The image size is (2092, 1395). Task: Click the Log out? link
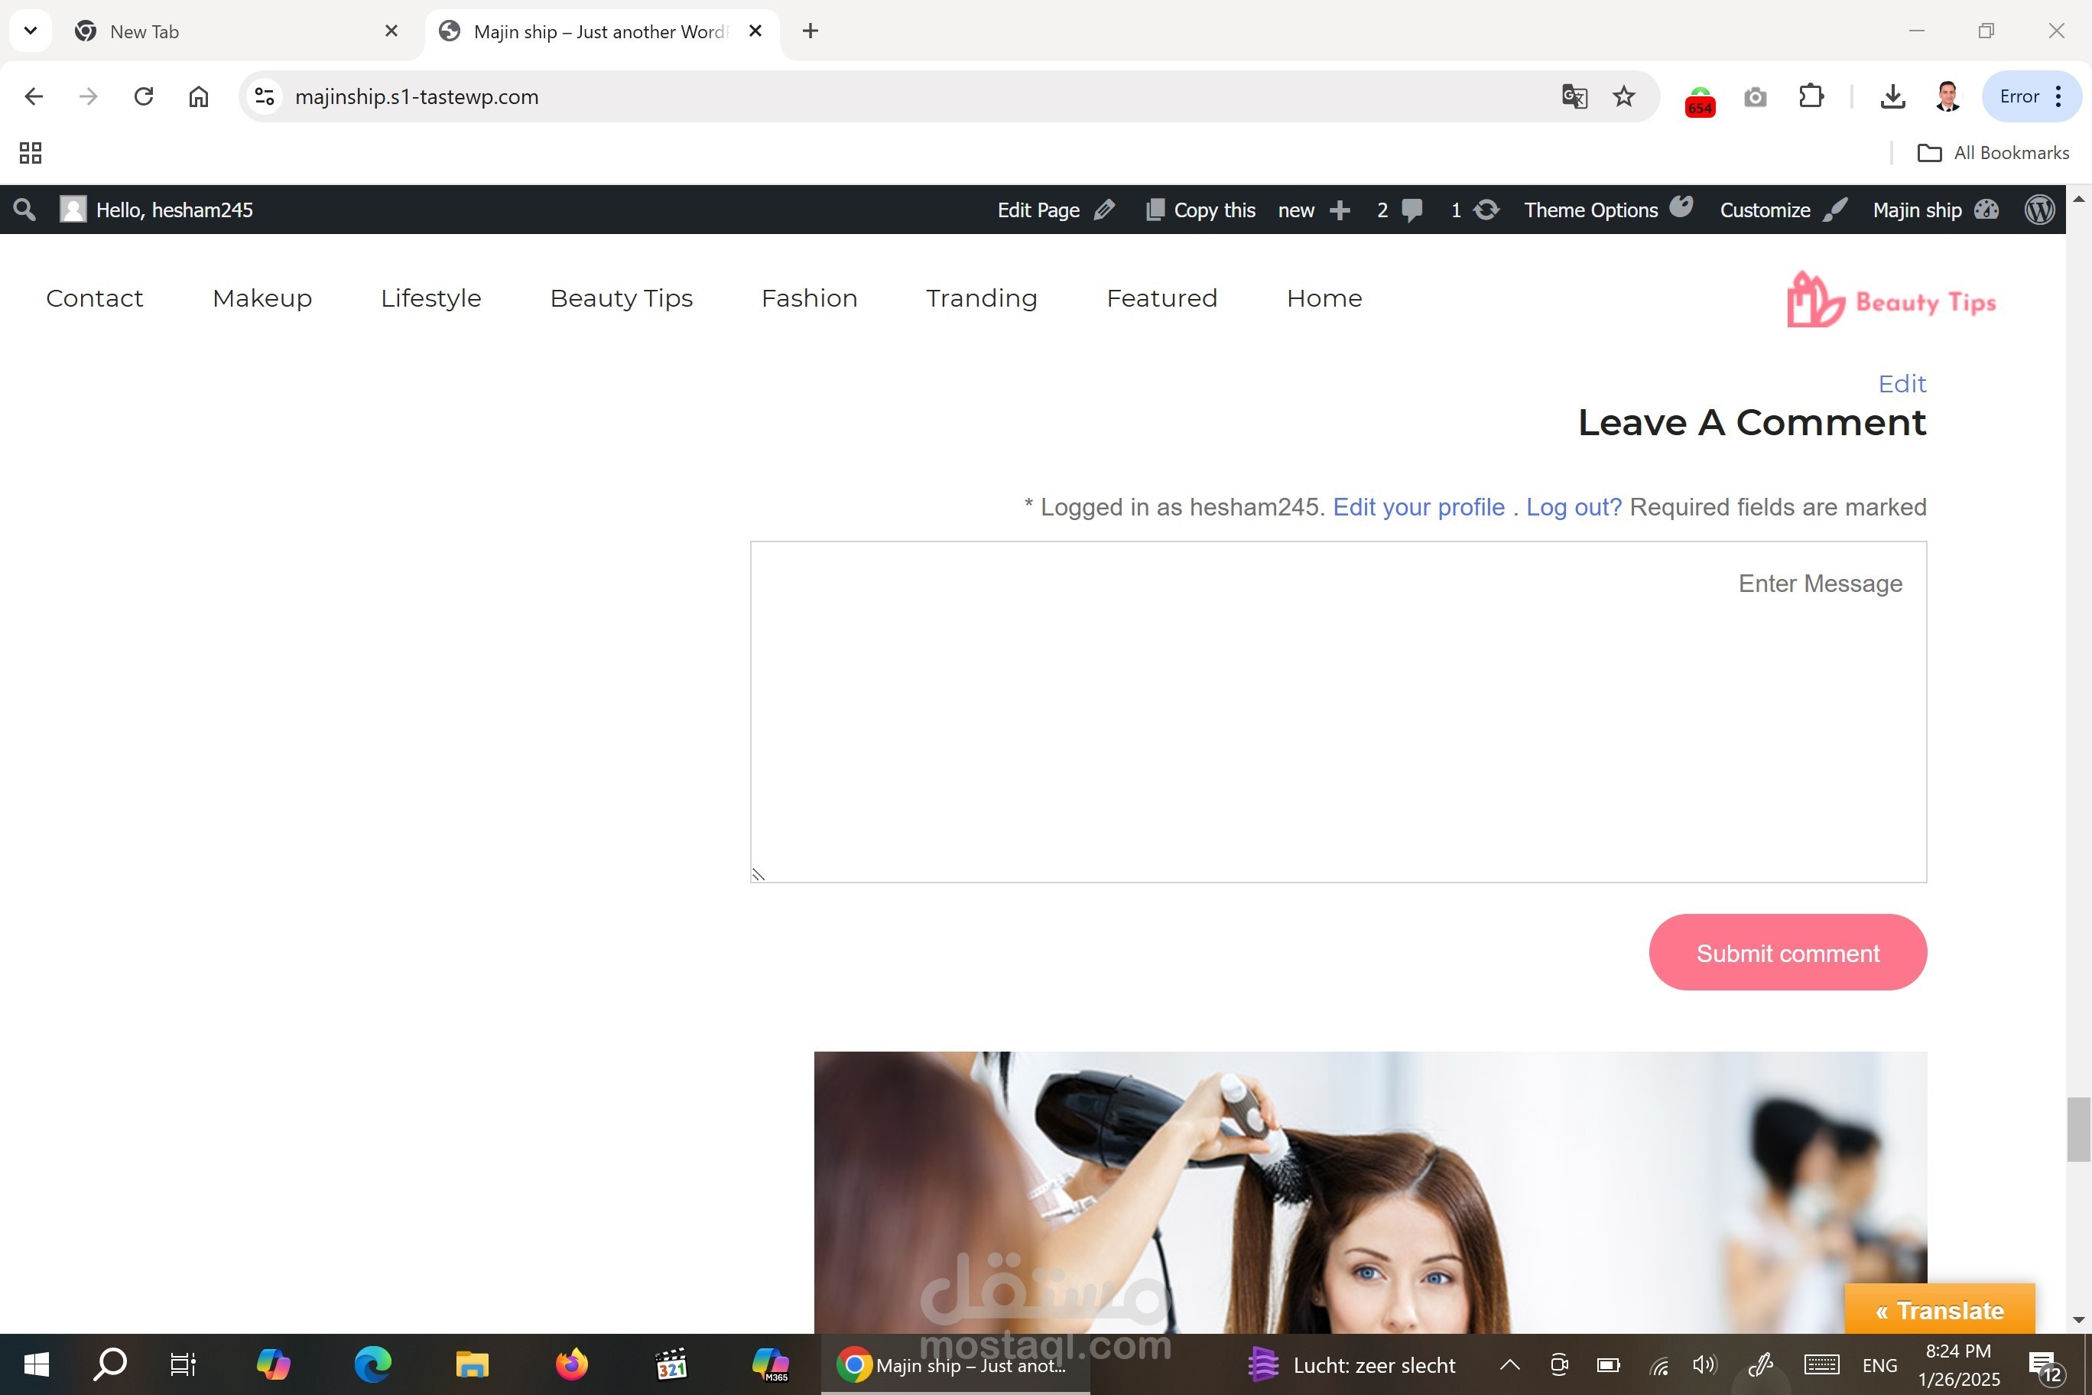pos(1574,507)
